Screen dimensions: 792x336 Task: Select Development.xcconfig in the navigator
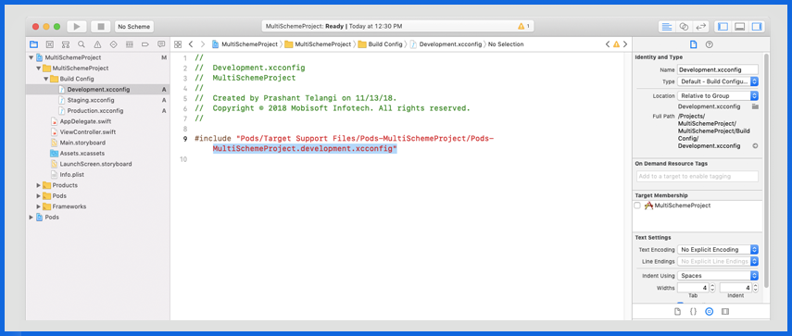pyautogui.click(x=97, y=89)
